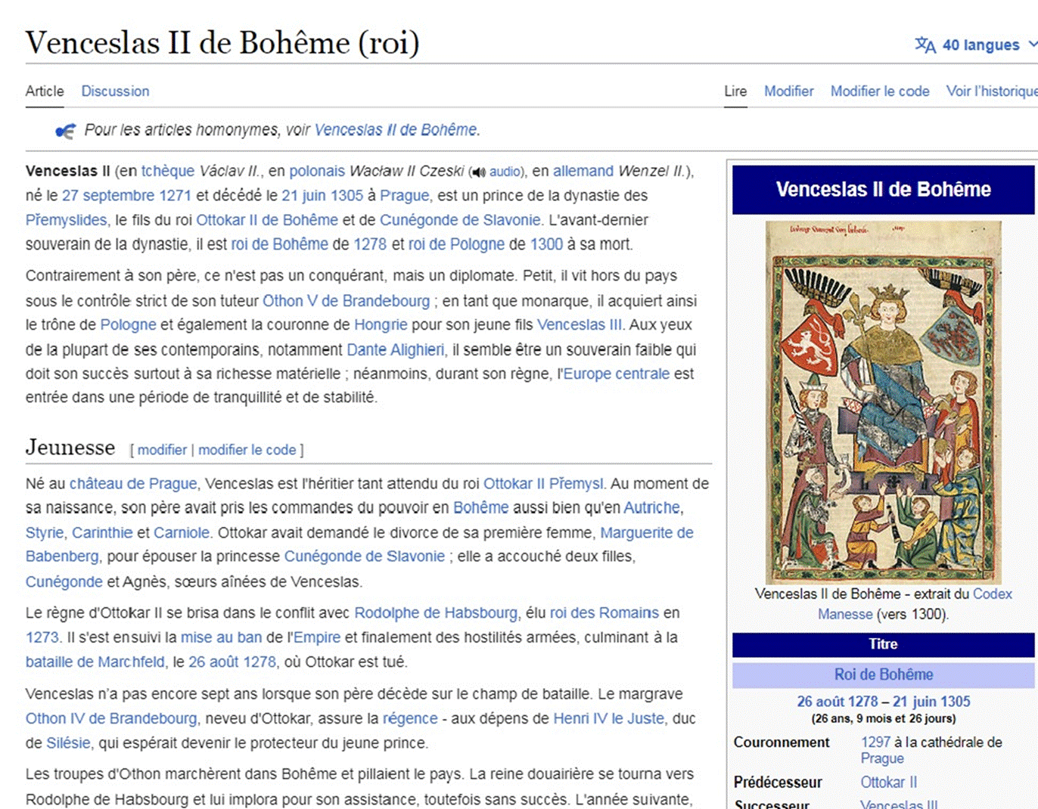Open the year 1300 link
The height and width of the screenshot is (809, 1038).
pyautogui.click(x=546, y=244)
